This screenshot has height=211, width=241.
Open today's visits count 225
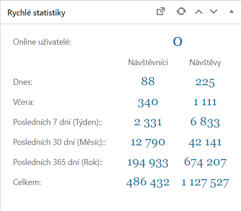[205, 82]
